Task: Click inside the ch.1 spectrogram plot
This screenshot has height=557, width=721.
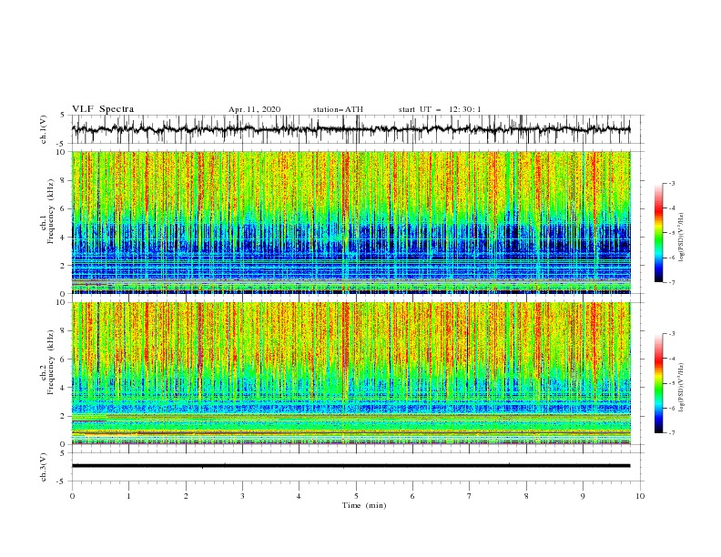Action: tap(350, 222)
